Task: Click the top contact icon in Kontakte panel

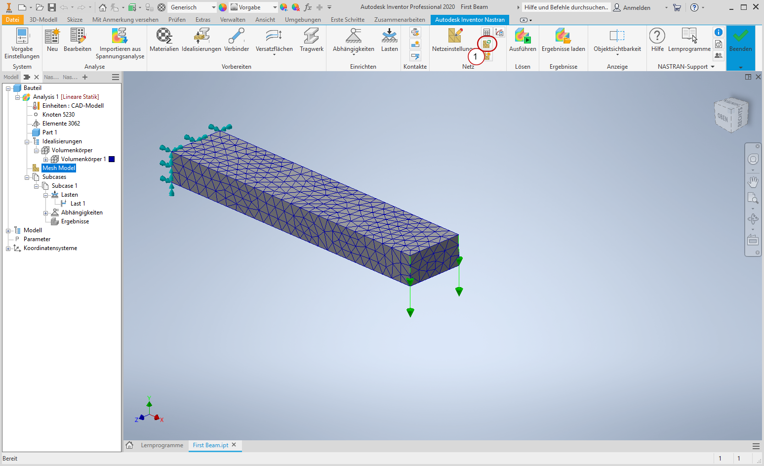Action: [415, 33]
